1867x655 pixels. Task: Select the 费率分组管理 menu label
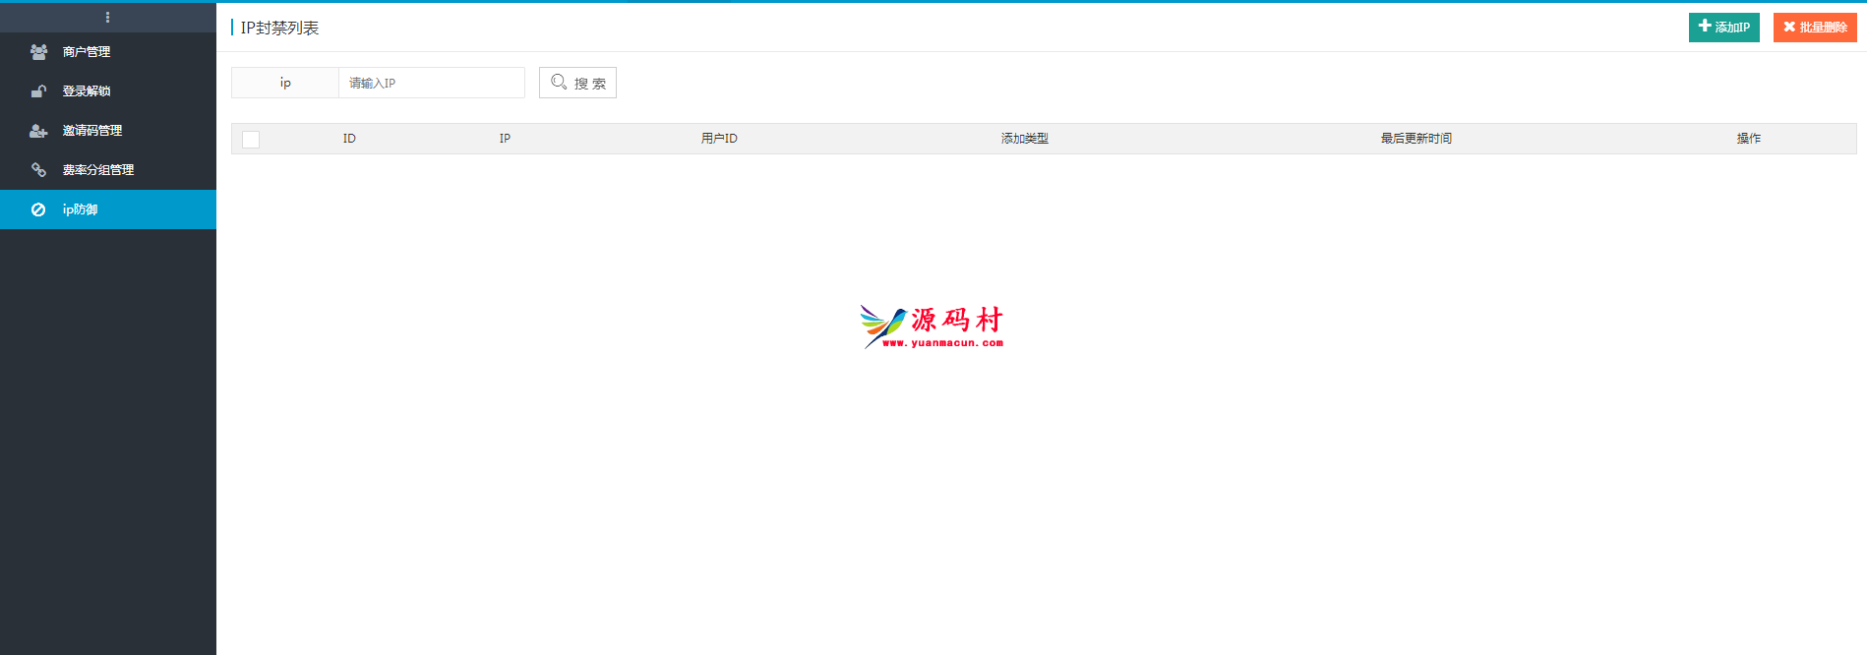98,170
